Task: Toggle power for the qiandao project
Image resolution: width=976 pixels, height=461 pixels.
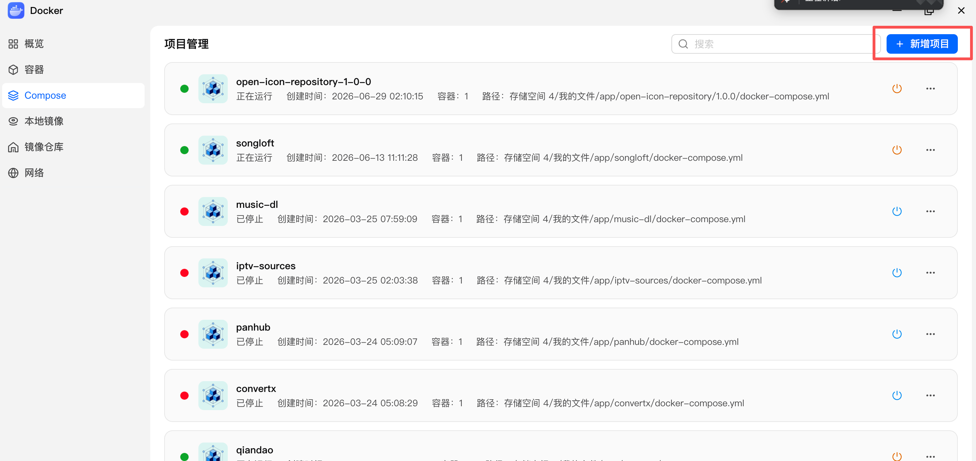Action: [896, 456]
